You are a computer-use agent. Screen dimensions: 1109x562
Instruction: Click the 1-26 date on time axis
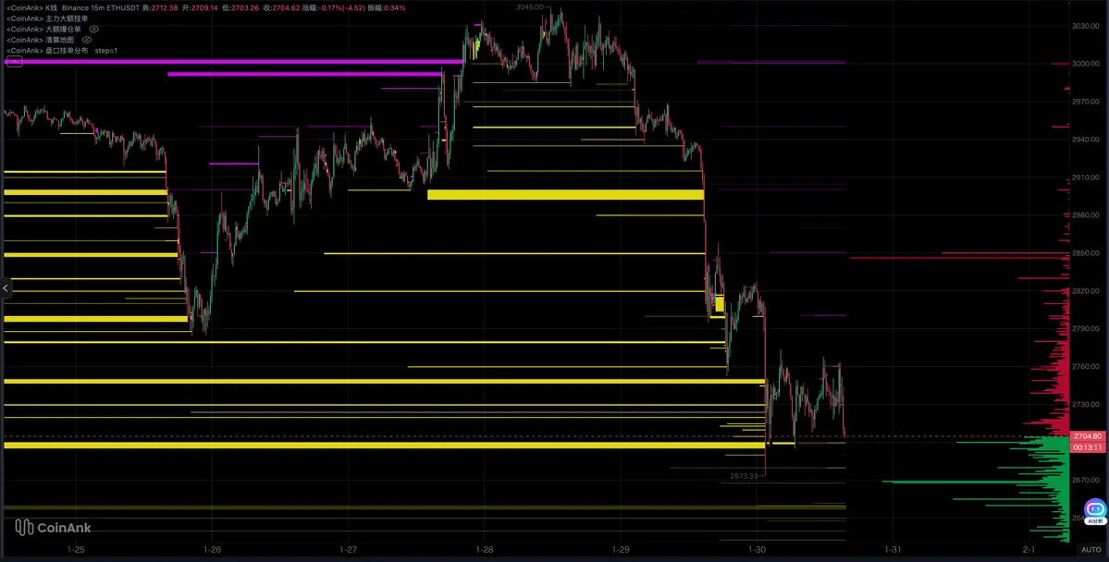(212, 549)
